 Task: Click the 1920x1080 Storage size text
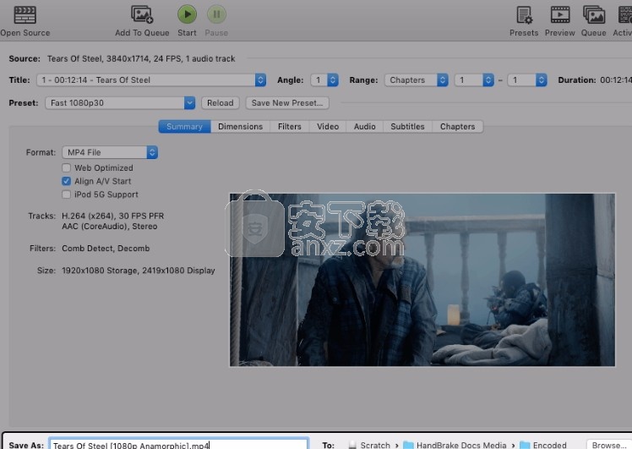[139, 271]
